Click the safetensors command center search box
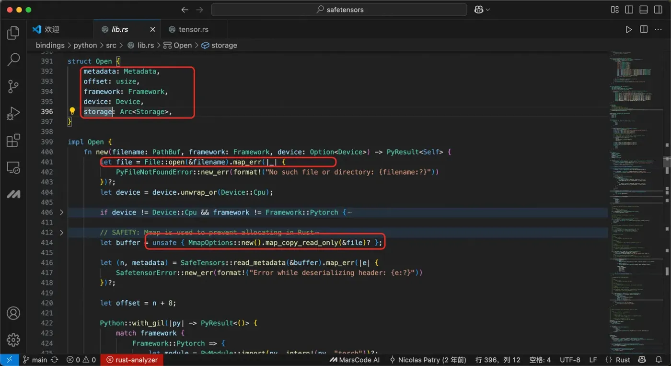The image size is (671, 366). pyautogui.click(x=339, y=10)
